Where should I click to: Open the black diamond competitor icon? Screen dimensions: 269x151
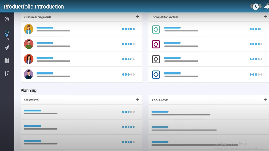(x=156, y=59)
